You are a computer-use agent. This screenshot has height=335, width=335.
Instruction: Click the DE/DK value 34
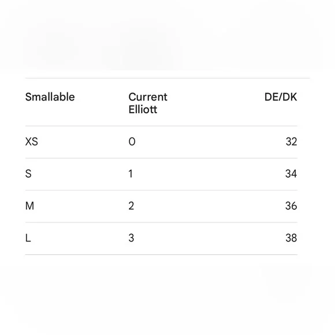point(291,174)
